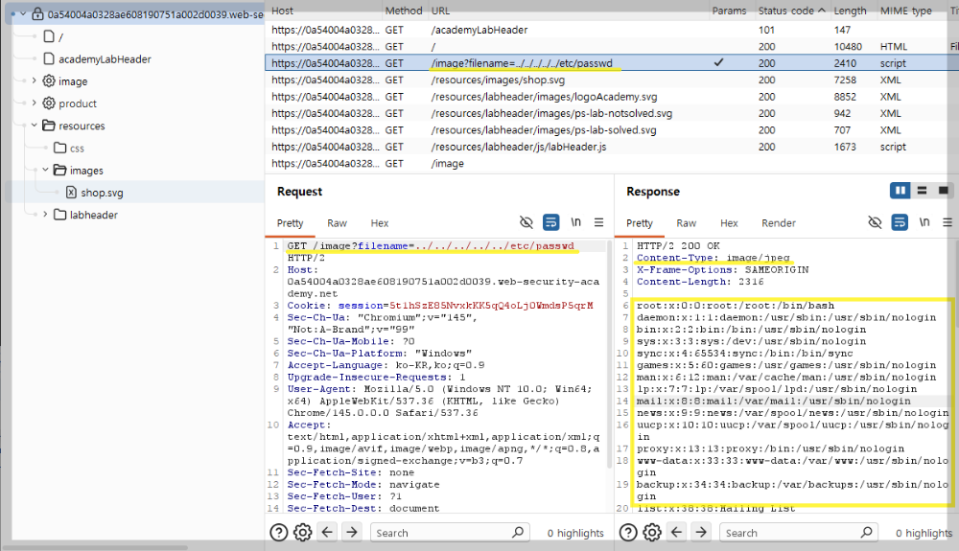959x551 pixels.
Task: Expand the image tree node
Action: click(35, 80)
